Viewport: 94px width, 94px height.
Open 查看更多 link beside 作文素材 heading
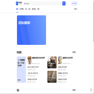(74, 52)
